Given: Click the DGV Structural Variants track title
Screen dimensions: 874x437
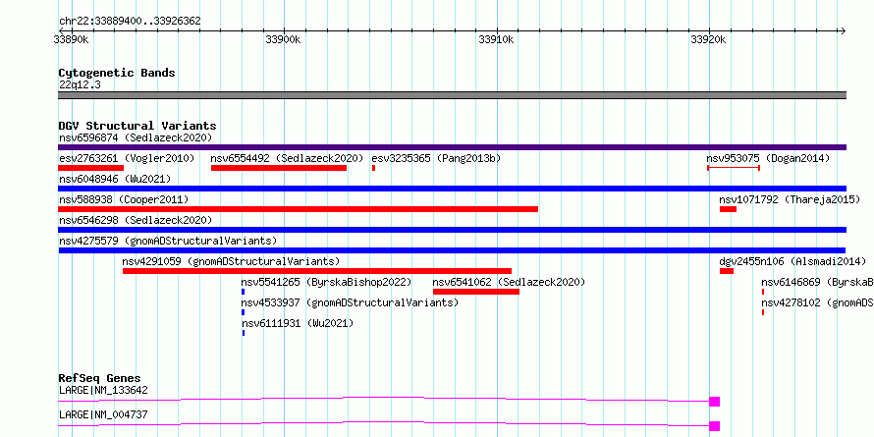Looking at the screenshot, I should (x=137, y=126).
